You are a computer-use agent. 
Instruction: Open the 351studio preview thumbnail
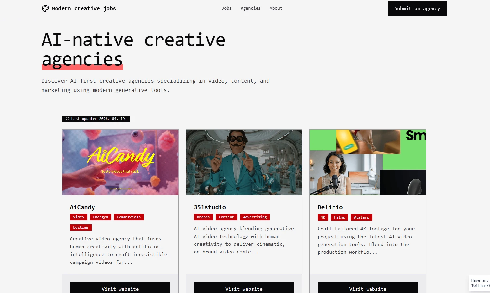point(244,162)
